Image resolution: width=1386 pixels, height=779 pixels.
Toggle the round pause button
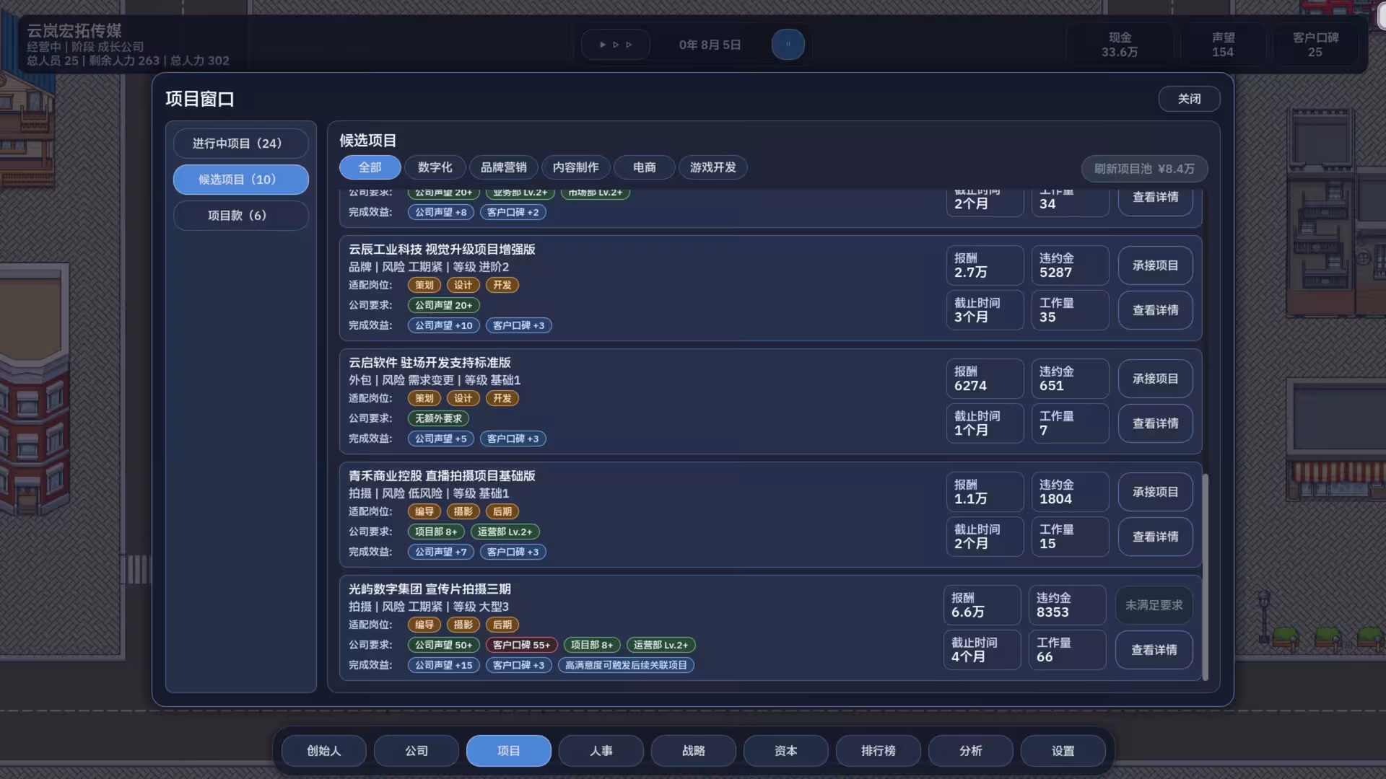tap(788, 45)
